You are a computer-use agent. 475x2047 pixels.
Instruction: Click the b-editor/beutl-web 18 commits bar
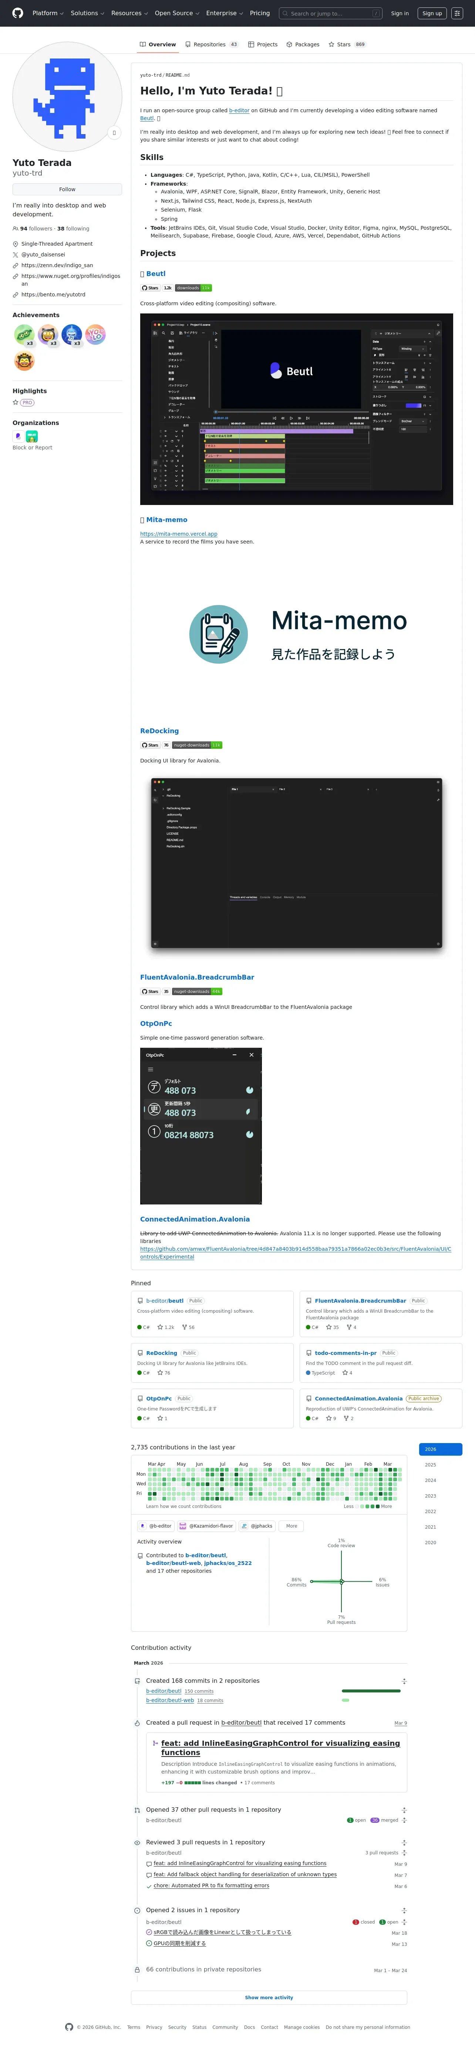tap(346, 1700)
